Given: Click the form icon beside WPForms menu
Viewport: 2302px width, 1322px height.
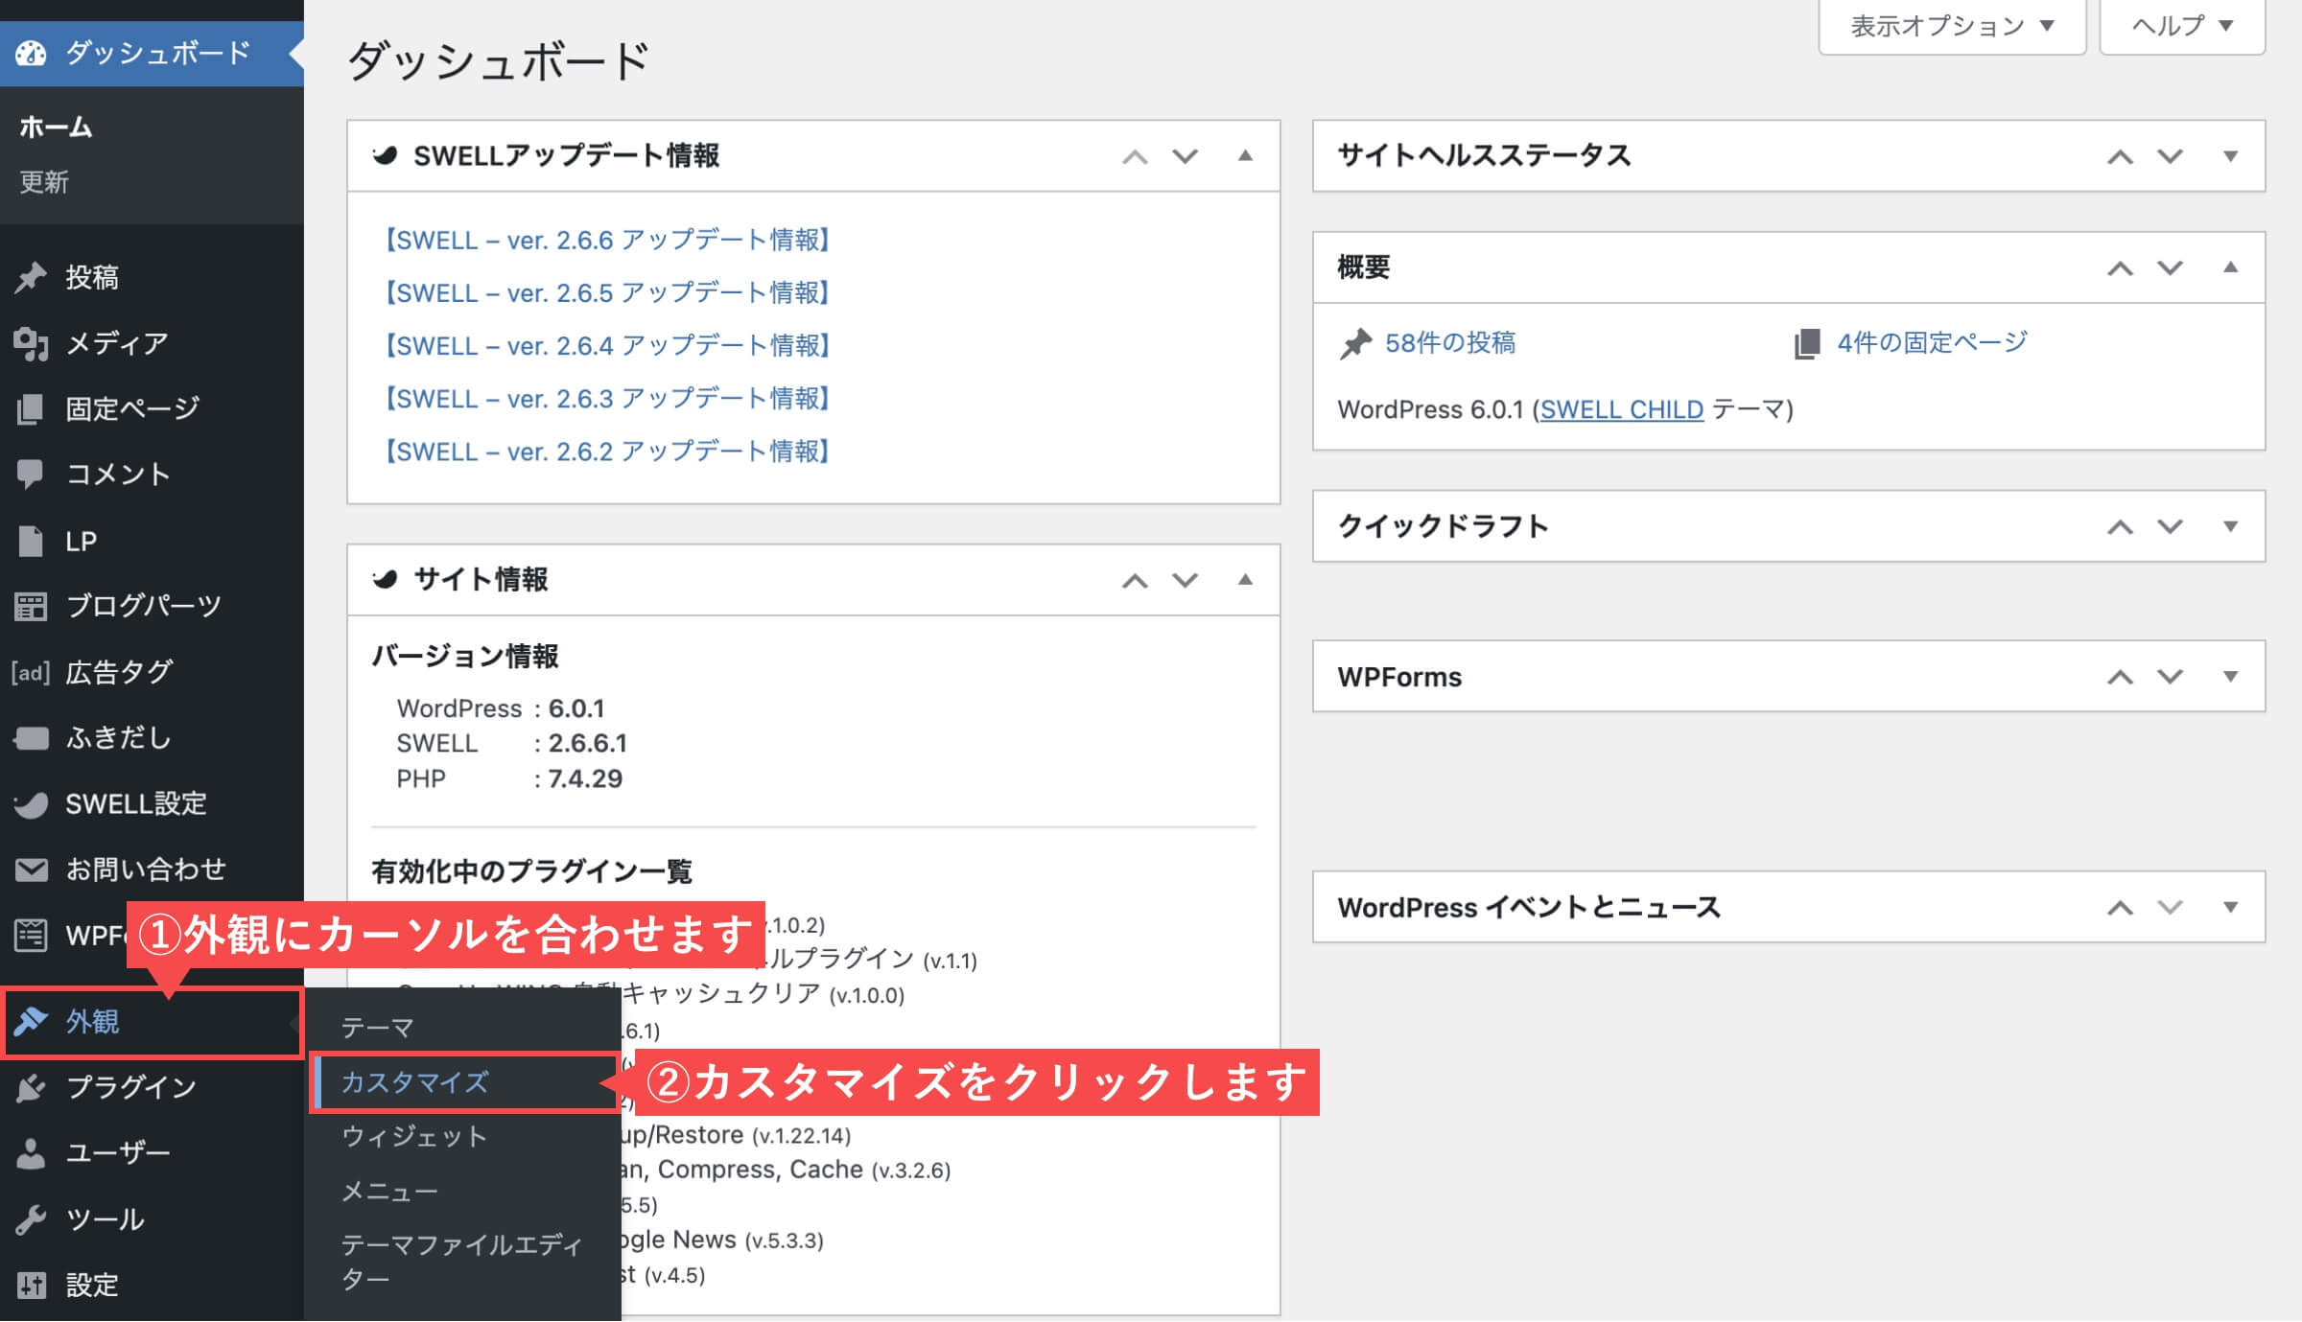Looking at the screenshot, I should [31, 935].
